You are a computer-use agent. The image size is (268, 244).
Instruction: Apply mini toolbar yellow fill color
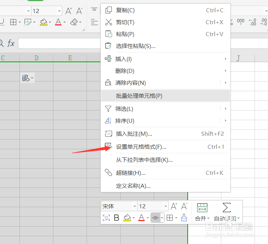click(x=127, y=218)
